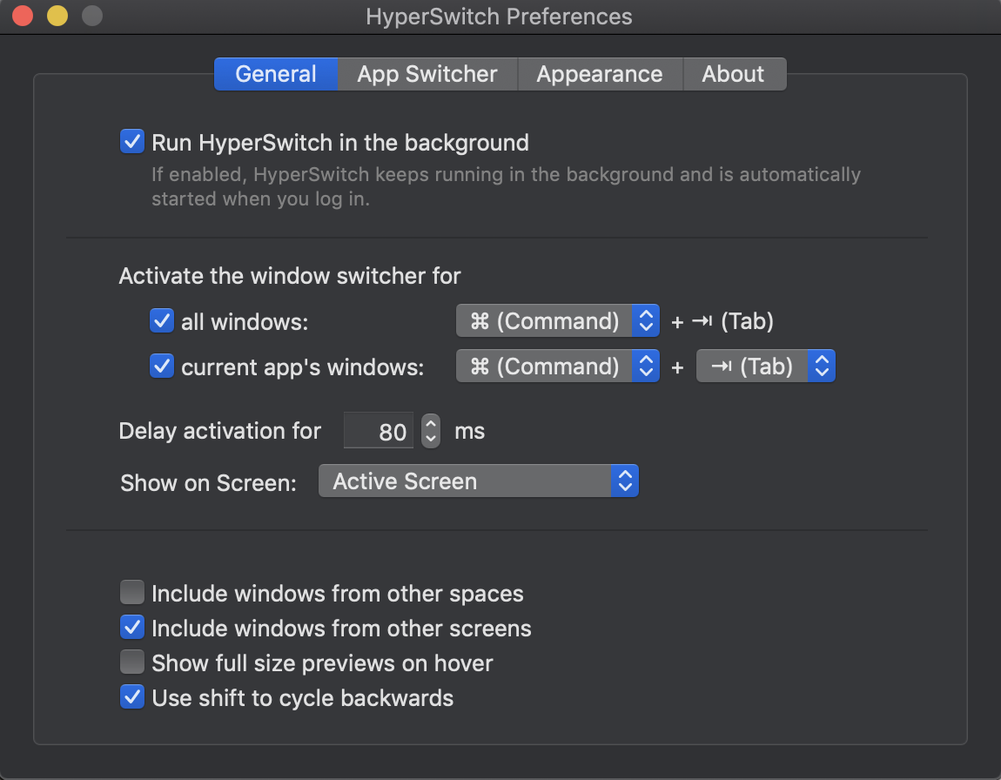Open the Tab key dropdown for current app's windows
Image resolution: width=1001 pixels, height=780 pixels.
point(765,366)
